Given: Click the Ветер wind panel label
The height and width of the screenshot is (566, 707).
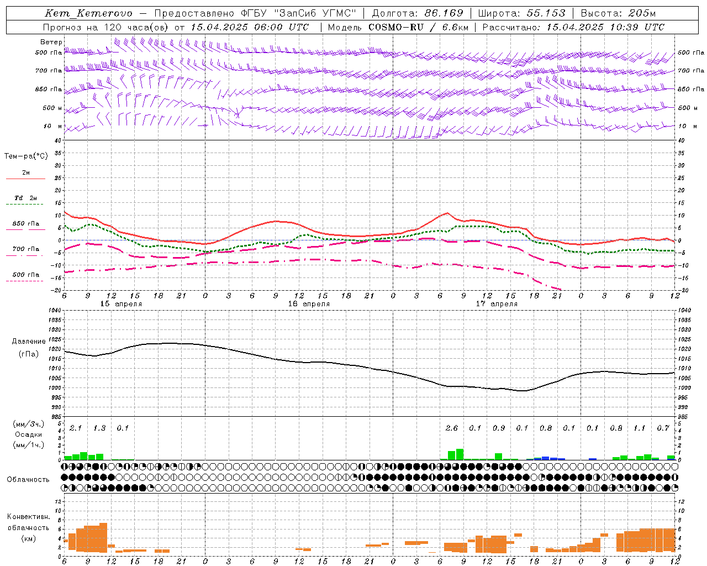Looking at the screenshot, I should point(51,42).
